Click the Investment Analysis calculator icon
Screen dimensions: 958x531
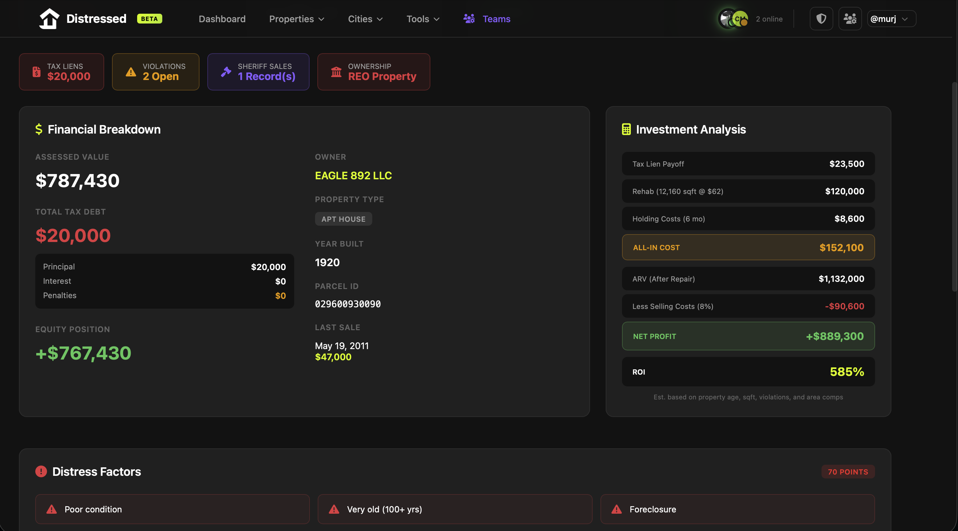point(626,129)
